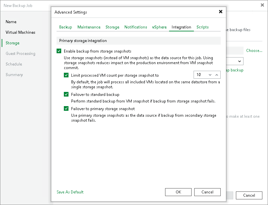Go to Guest Processing wizard step
Screen dimensions: 268x205
coord(21,54)
